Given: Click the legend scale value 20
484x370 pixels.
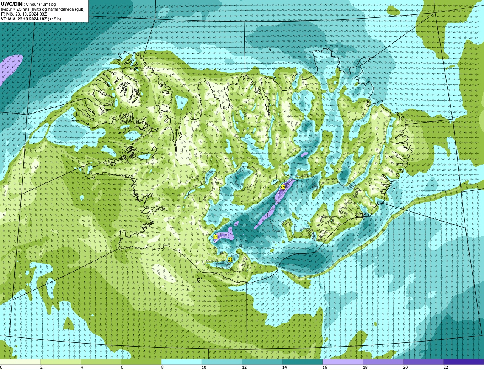Looking at the screenshot, I should (x=405, y=367).
